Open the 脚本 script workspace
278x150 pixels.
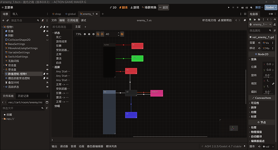click(x=123, y=7)
